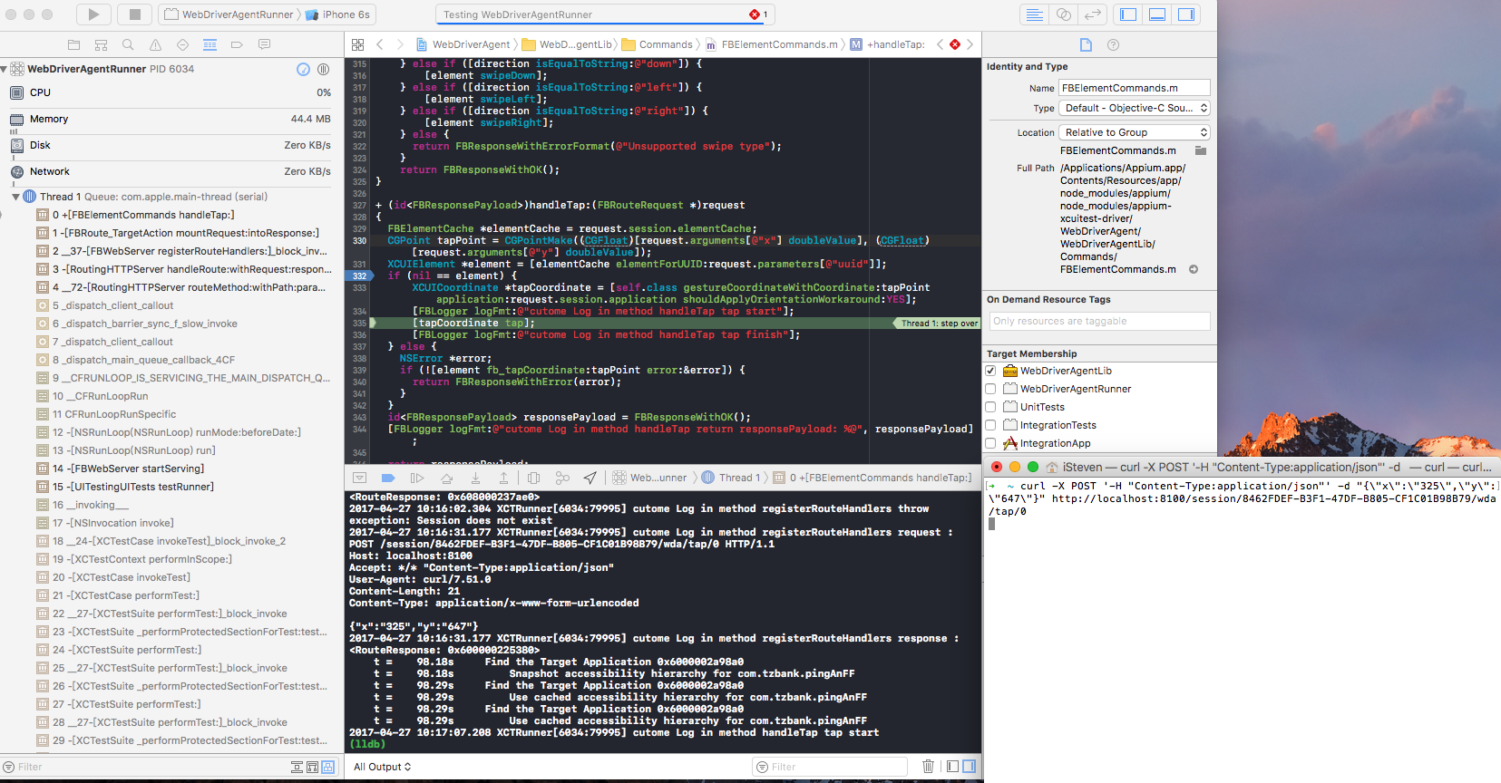Screen dimensions: 1501x783
Task: Open the Test navigator diamond icon
Action: (182, 44)
